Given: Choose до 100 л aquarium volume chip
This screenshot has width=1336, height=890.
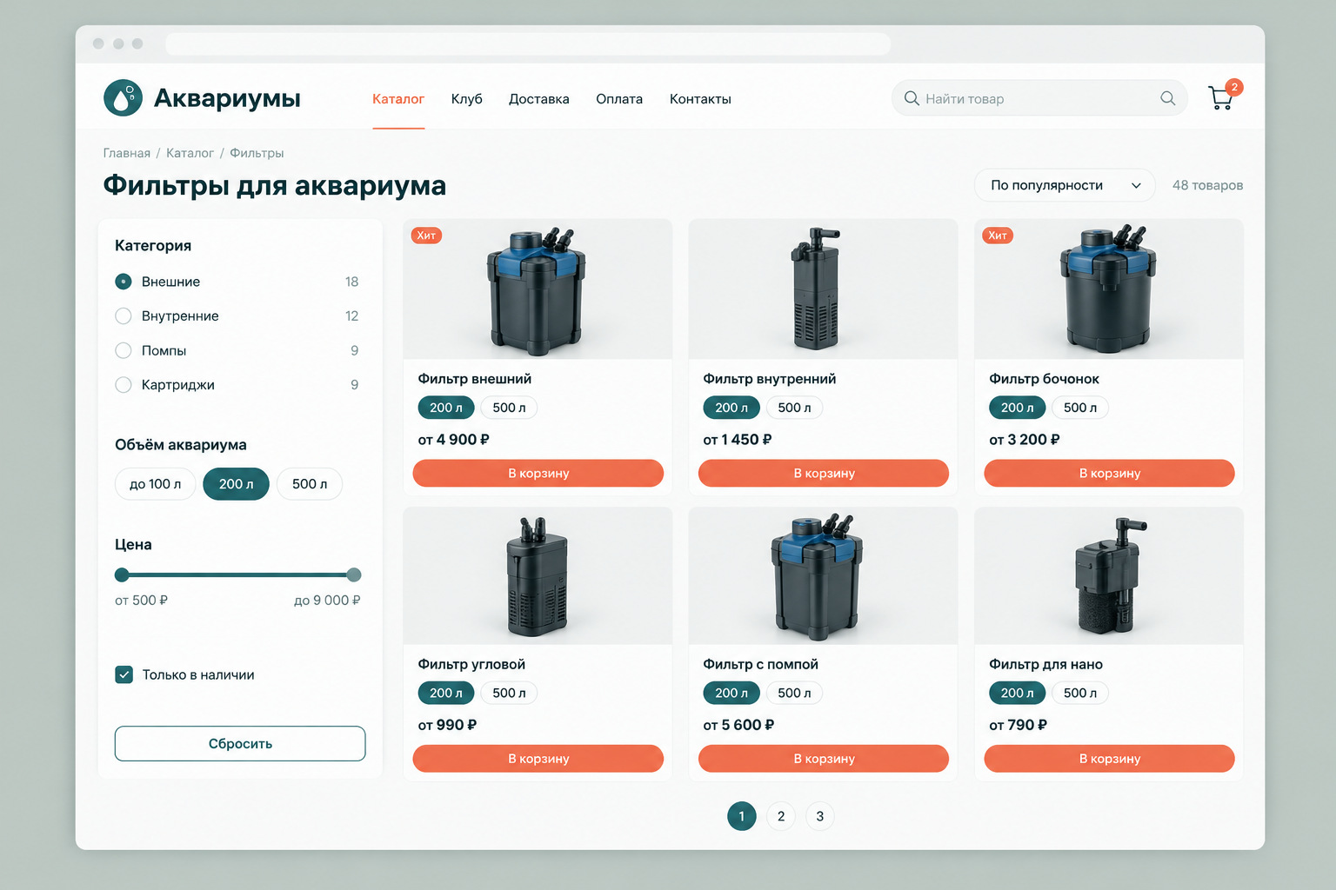Looking at the screenshot, I should click(x=156, y=484).
